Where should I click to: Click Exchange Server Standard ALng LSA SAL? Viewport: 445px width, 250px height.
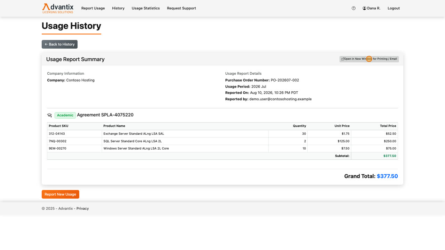click(134, 134)
